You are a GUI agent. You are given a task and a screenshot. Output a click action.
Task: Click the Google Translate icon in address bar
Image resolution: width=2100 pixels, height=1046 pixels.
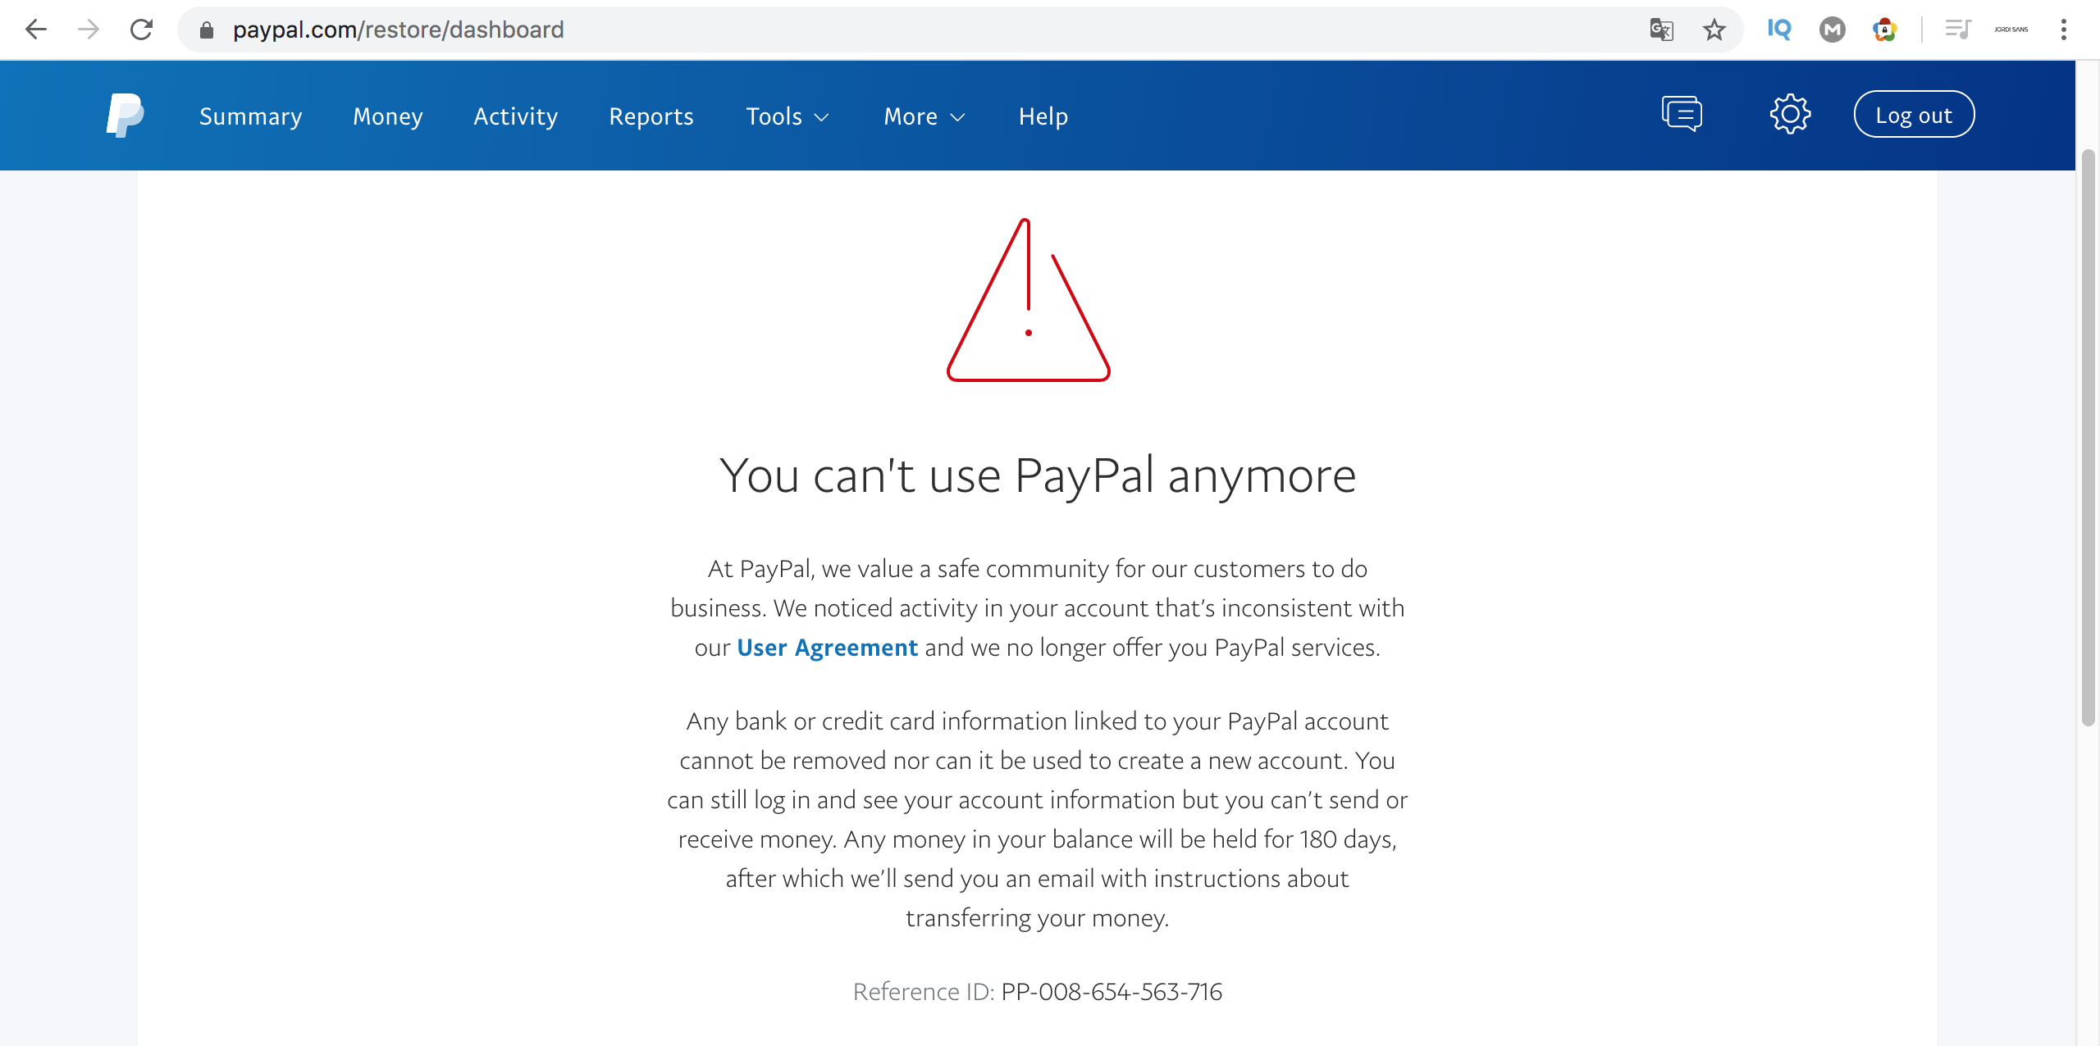[1661, 30]
